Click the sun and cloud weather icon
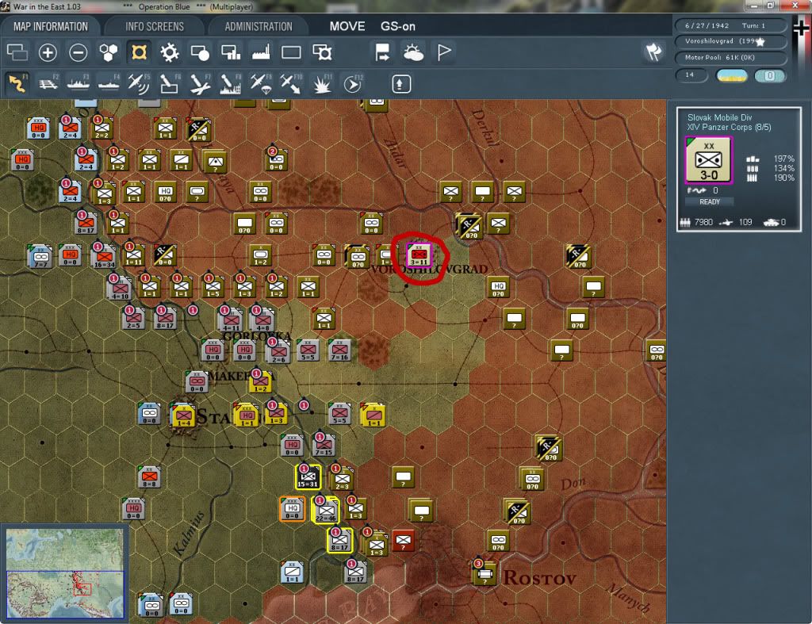 pos(413,52)
